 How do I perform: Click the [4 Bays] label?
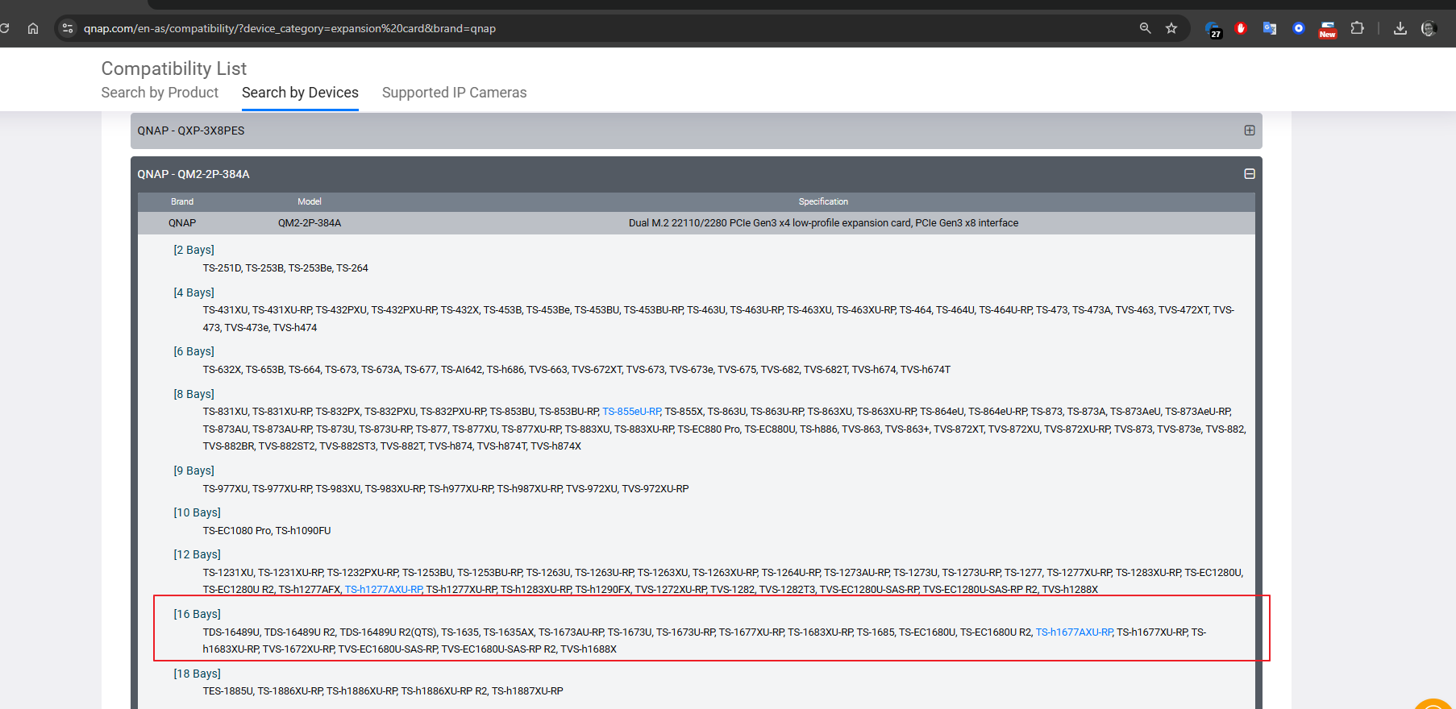(x=193, y=292)
